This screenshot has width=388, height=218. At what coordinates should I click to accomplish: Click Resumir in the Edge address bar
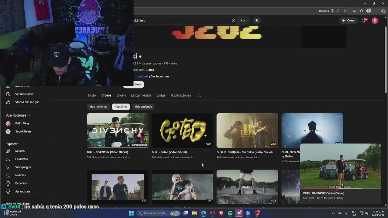(x=324, y=11)
